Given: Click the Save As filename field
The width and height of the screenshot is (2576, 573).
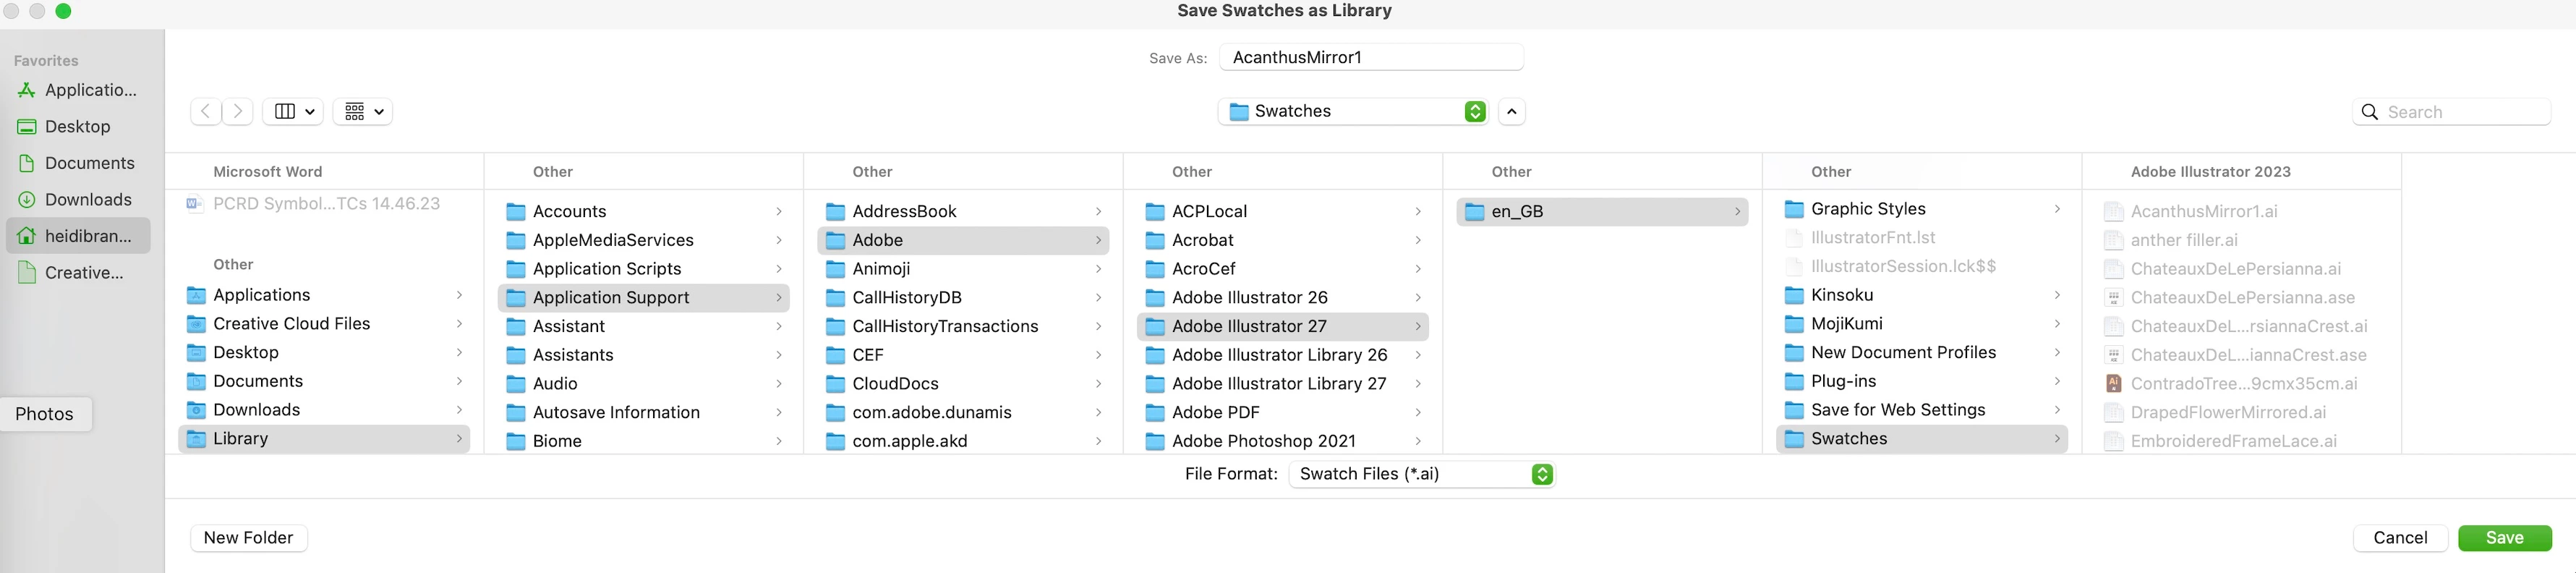Looking at the screenshot, I should 1371,57.
